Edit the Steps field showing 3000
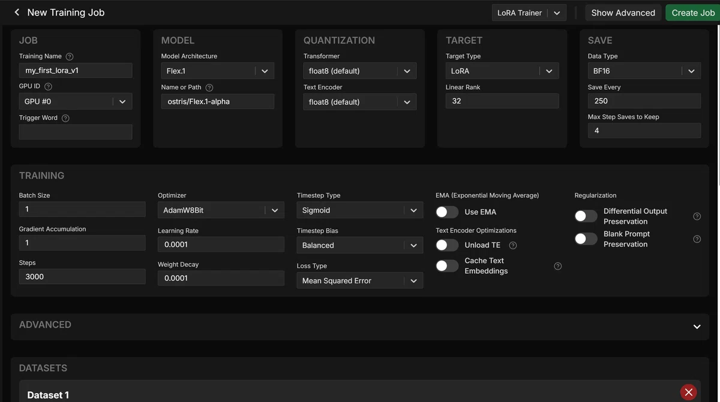The image size is (720, 402). point(82,277)
